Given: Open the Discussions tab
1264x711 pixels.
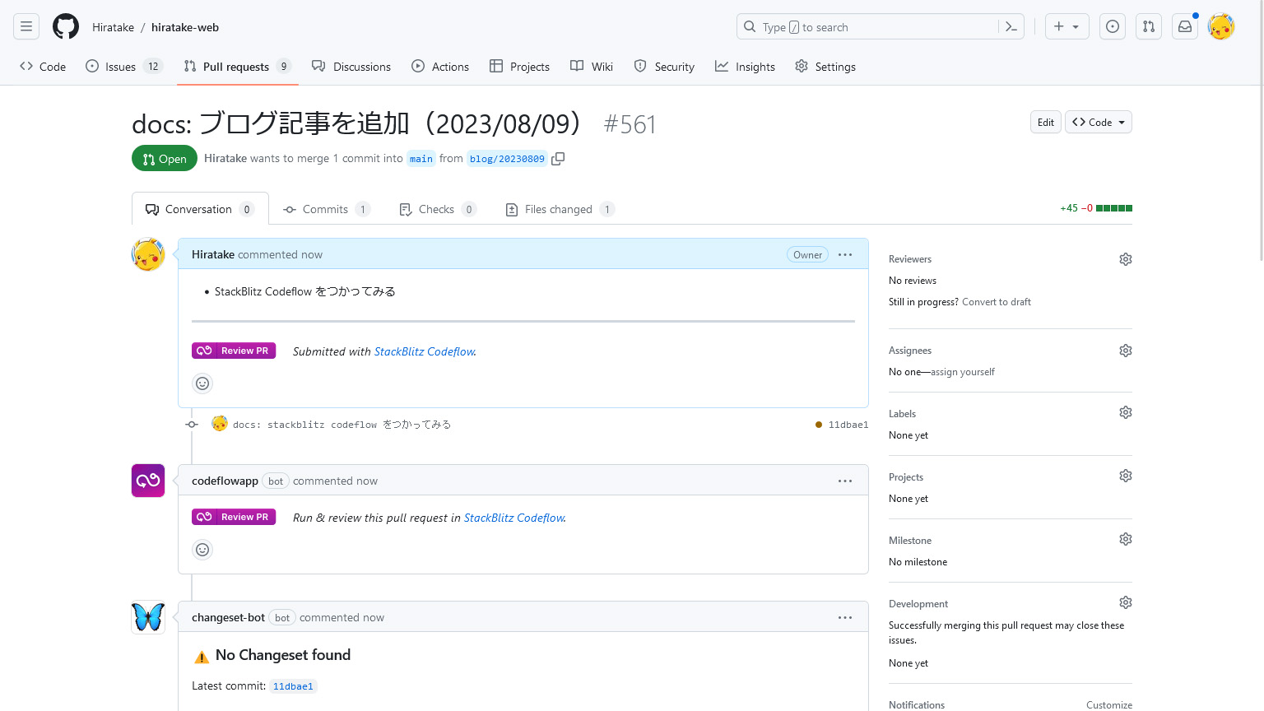Looking at the screenshot, I should point(351,67).
